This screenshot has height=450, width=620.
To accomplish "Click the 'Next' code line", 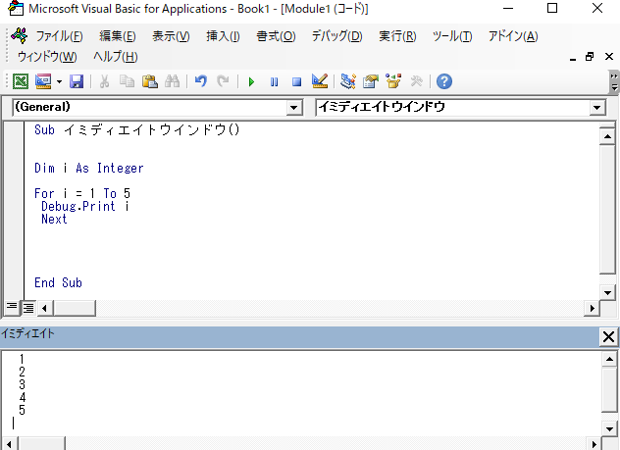I will click(54, 220).
